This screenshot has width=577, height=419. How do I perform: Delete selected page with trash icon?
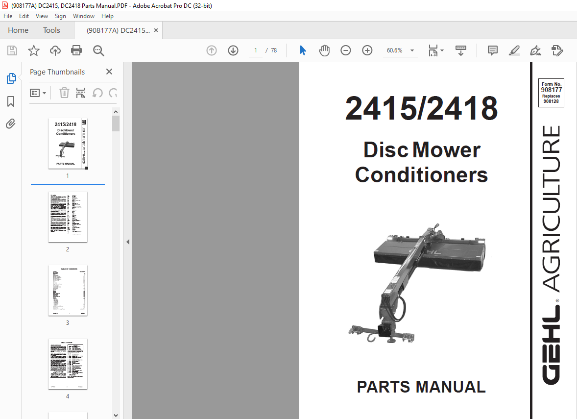pyautogui.click(x=64, y=93)
